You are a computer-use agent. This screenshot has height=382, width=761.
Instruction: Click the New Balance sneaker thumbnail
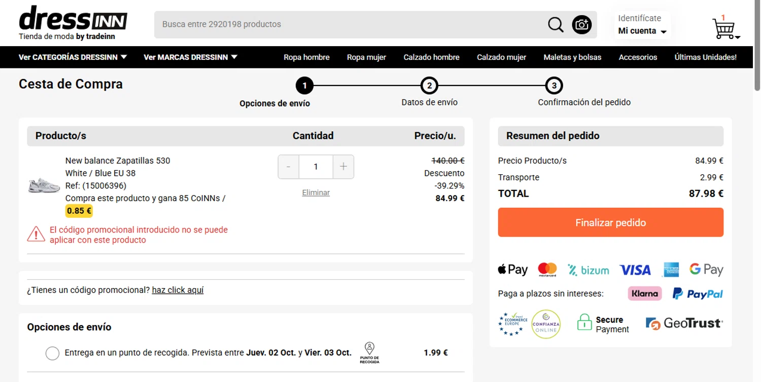tap(44, 185)
